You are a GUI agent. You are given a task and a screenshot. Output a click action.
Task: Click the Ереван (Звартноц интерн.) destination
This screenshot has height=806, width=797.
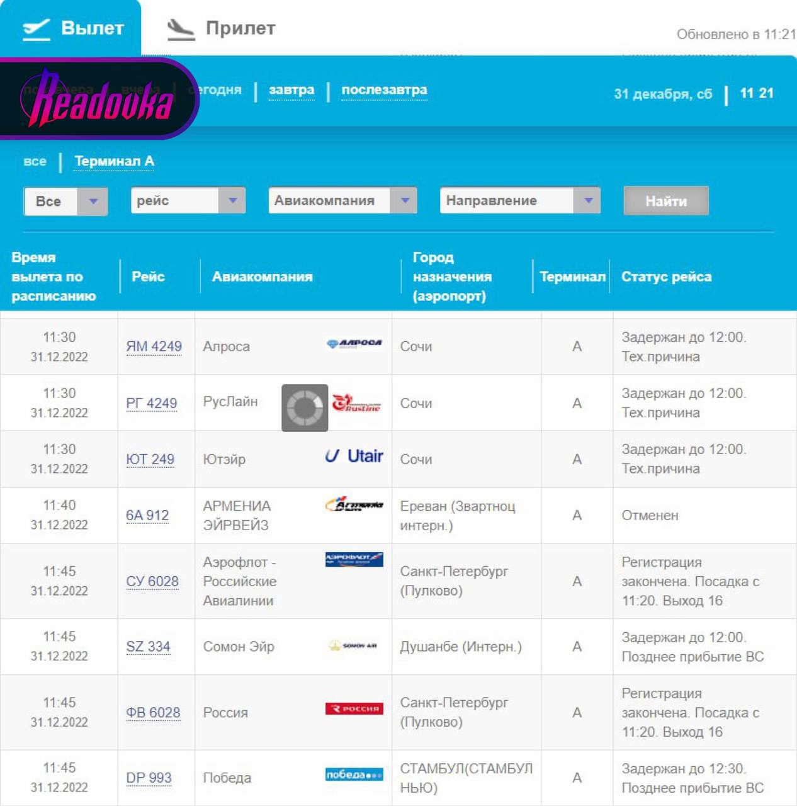click(458, 516)
